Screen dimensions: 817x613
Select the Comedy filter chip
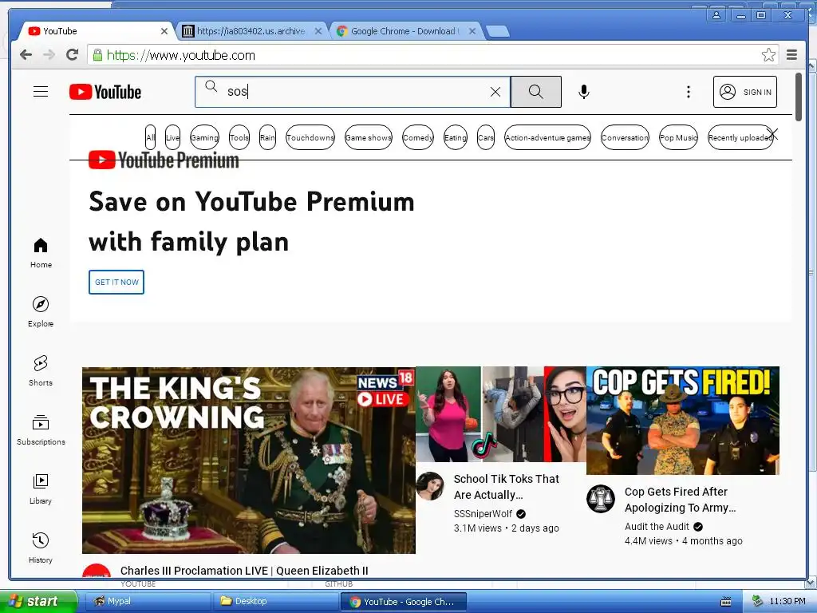418,137
